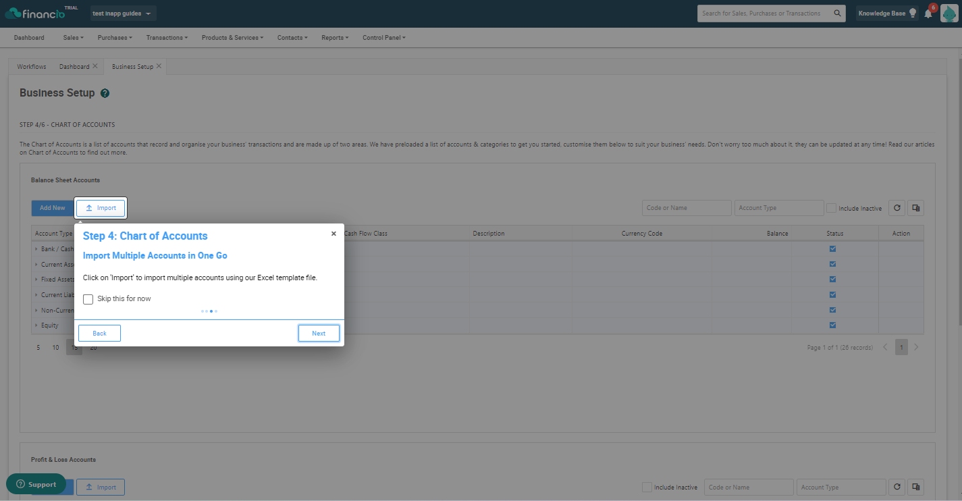Viewport: 962px width, 501px height.
Task: Click Back in the guide popup
Action: click(99, 333)
